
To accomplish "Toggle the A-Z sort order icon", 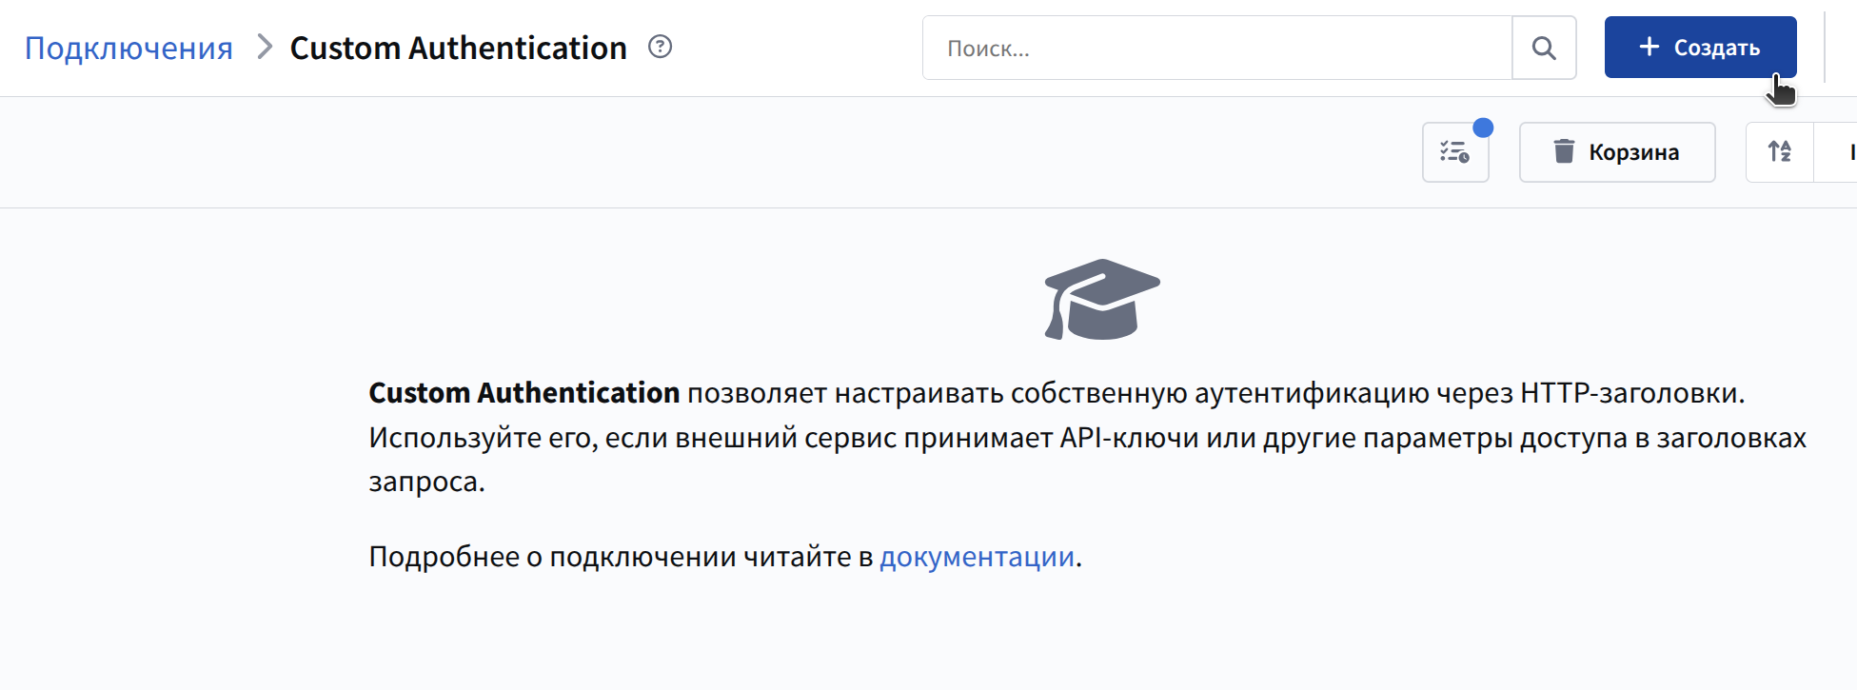I will (1779, 151).
